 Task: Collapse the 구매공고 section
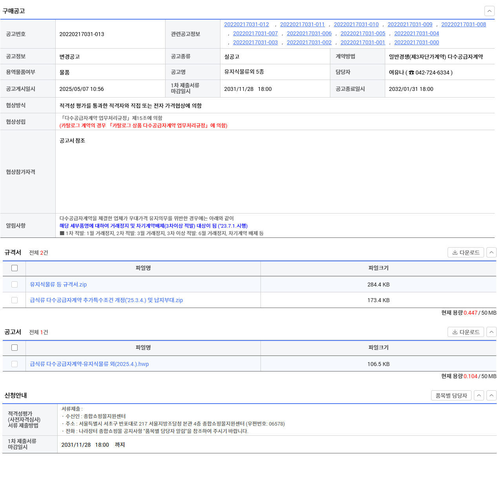pyautogui.click(x=489, y=11)
